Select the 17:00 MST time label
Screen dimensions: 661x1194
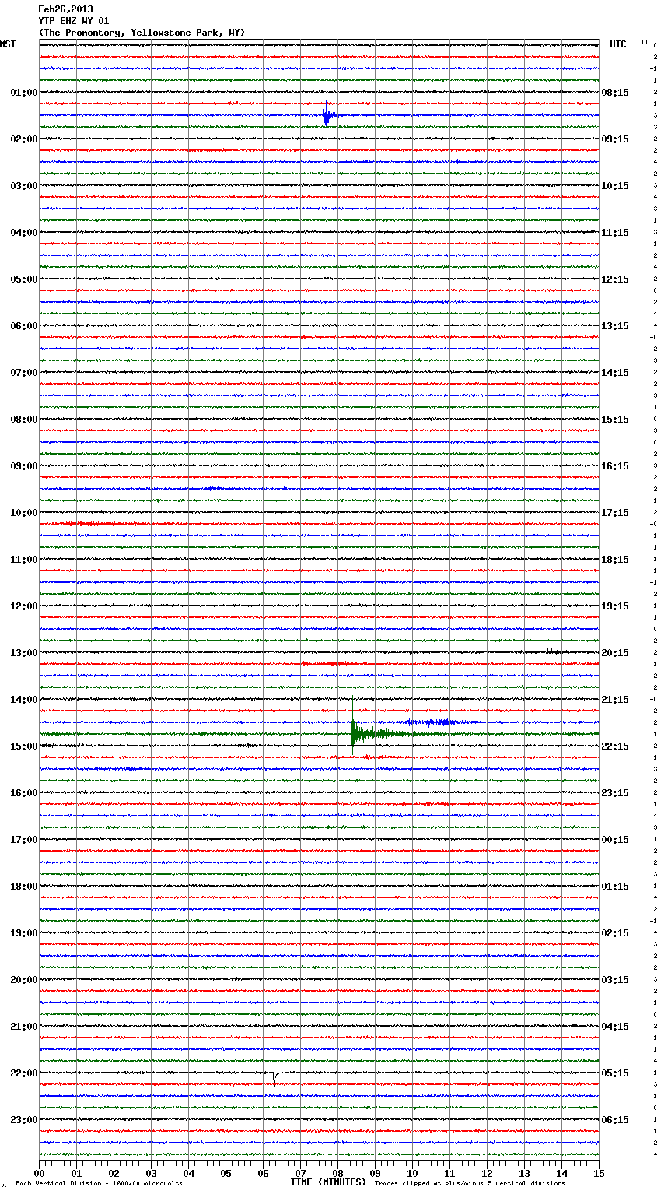[24, 840]
